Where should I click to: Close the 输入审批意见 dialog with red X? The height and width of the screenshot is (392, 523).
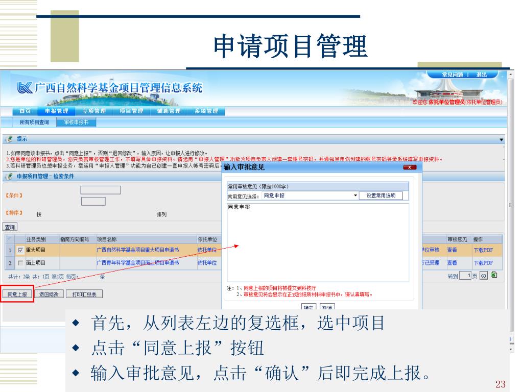409,167
